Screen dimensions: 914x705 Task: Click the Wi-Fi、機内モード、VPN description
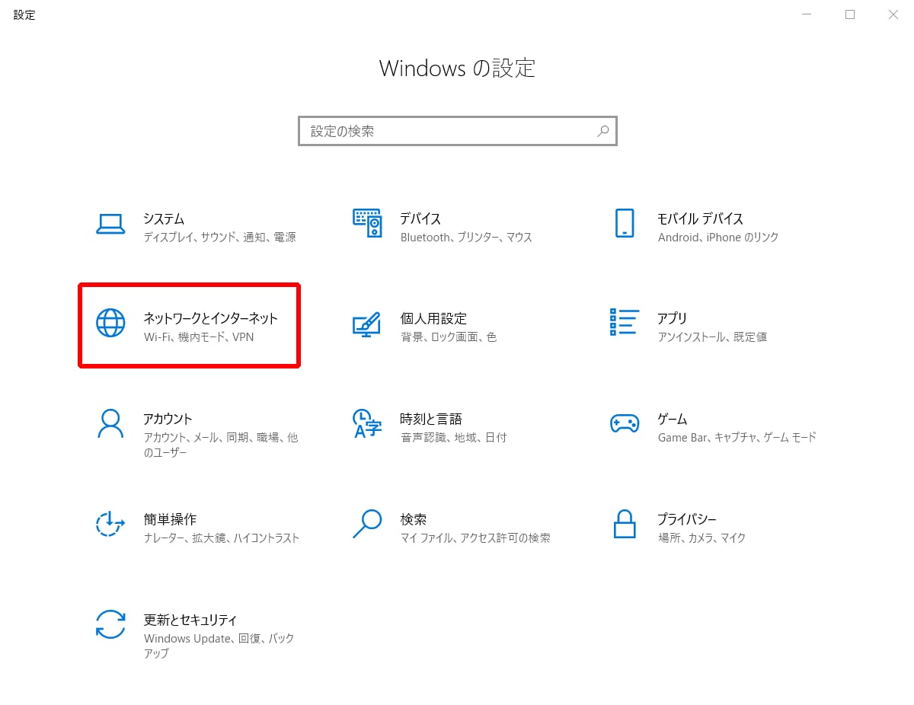[x=199, y=337]
